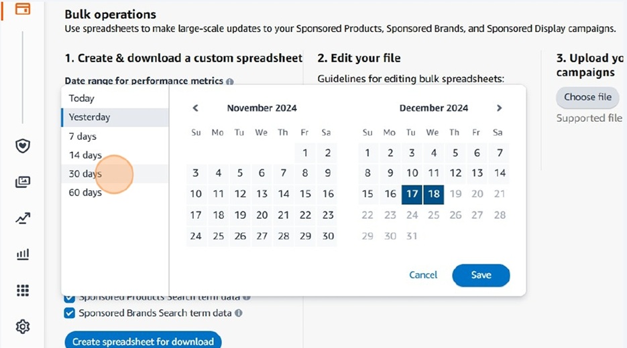Image resolution: width=627 pixels, height=348 pixels.
Task: Select December 10 in the calendar
Action: coord(412,173)
